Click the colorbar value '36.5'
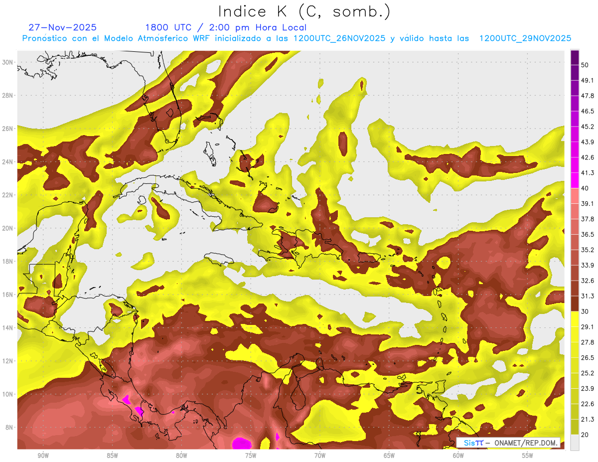Image resolution: width=598 pixels, height=462 pixels. point(587,234)
